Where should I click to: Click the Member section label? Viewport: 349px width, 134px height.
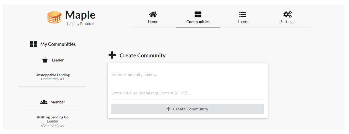[x=58, y=102]
